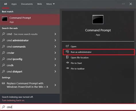Click search magnifier icon beside 'cmd commands'
The image size is (136, 111).
pos(3,47)
